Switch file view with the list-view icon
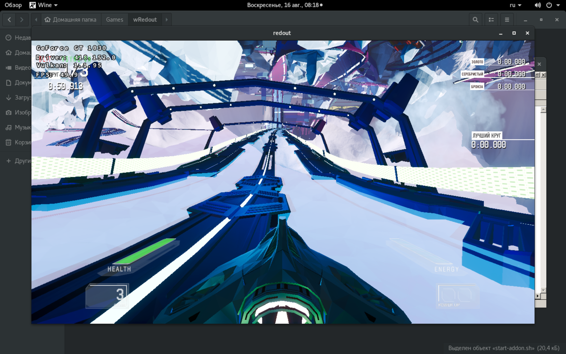566x354 pixels. [x=491, y=20]
